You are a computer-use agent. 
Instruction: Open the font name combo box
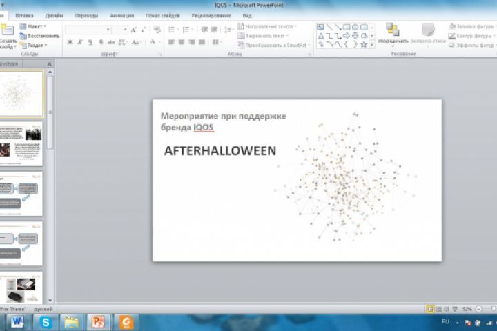coord(88,30)
